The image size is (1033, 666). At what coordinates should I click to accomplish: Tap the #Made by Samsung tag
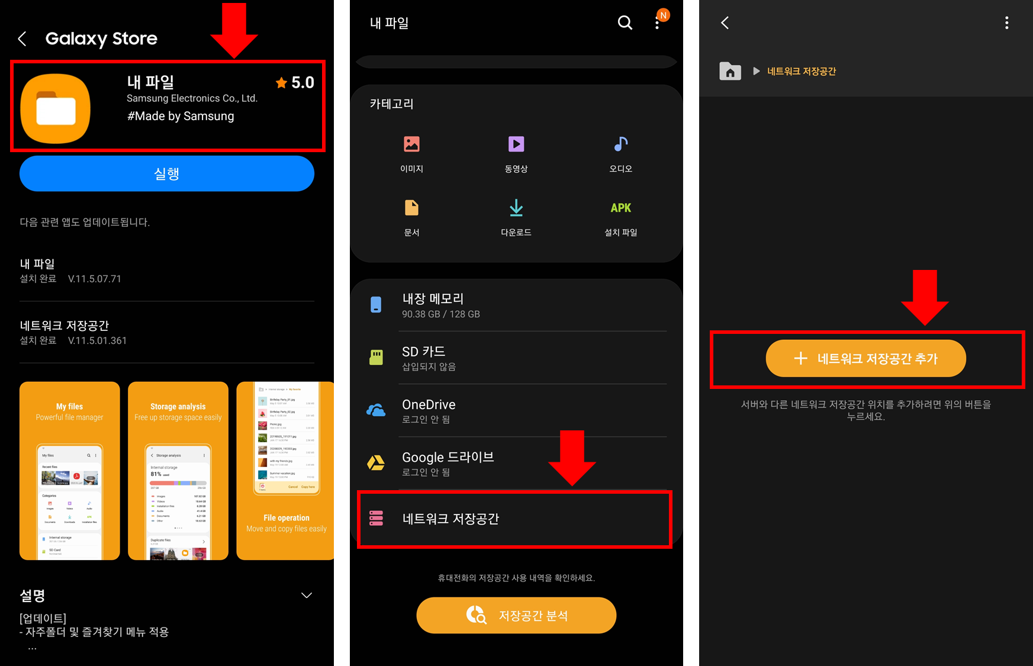[x=181, y=116]
